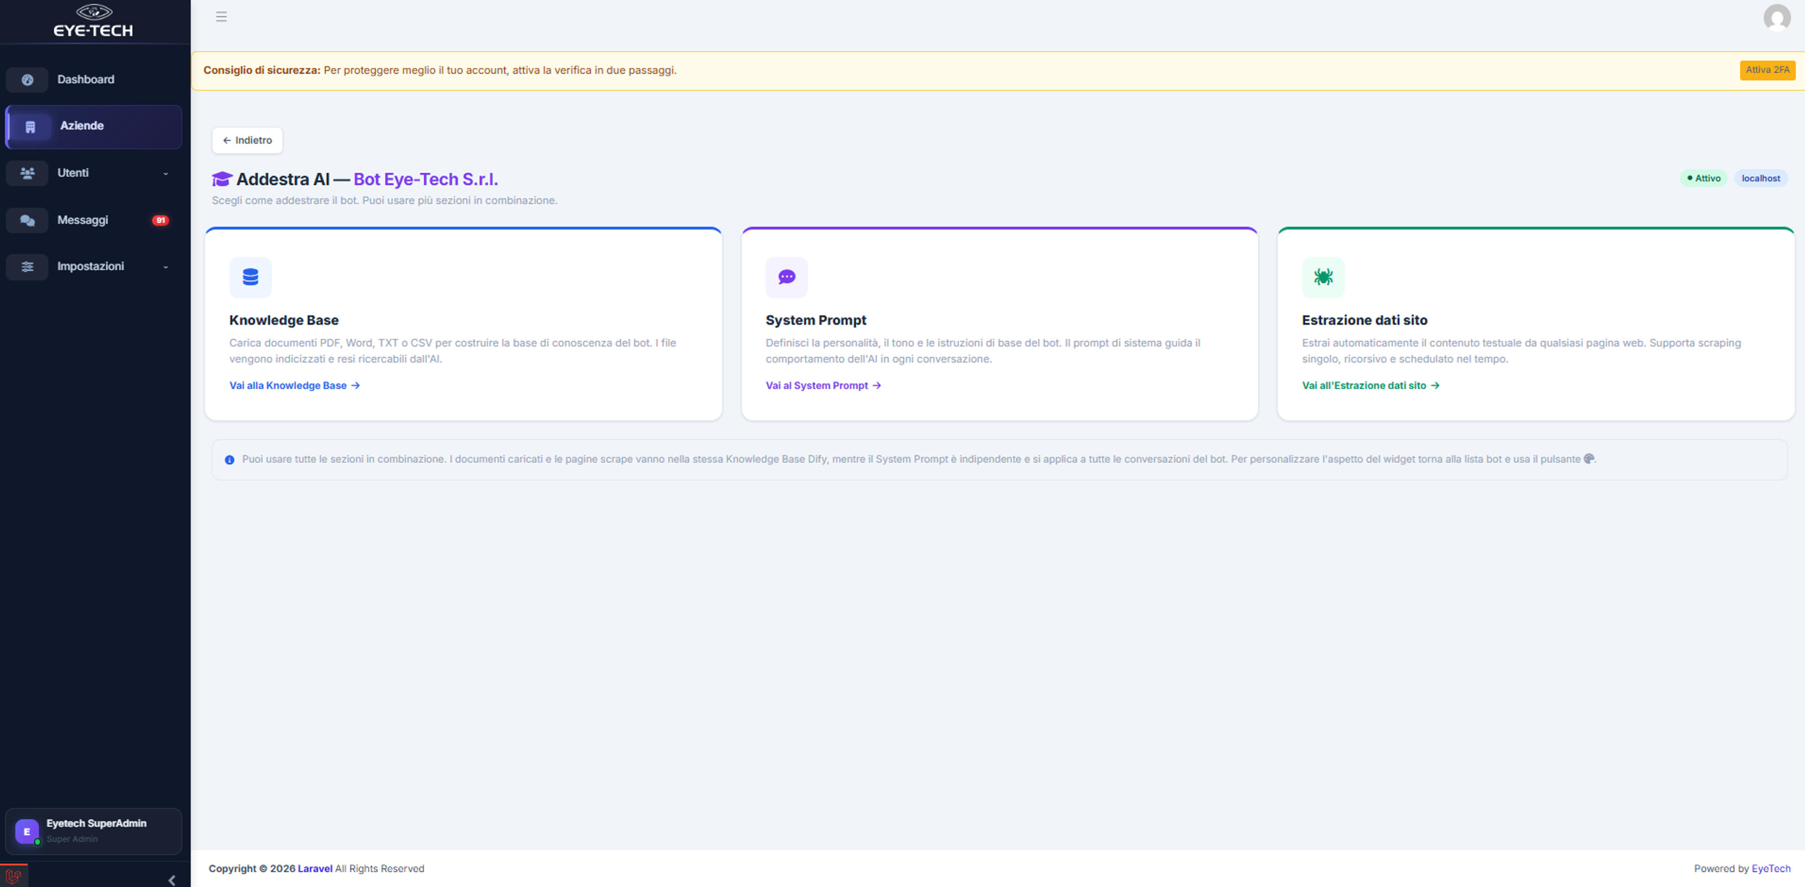Open the Eyetech SuperAdmin profile panel

(x=94, y=831)
